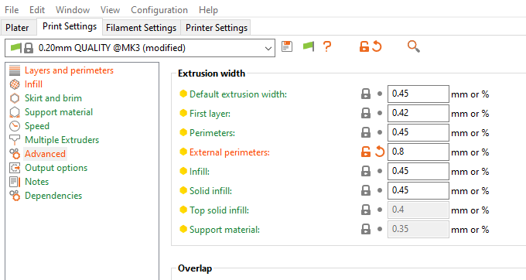Toggle the lock icon next to First layer
This screenshot has height=280, width=526.
click(366, 114)
